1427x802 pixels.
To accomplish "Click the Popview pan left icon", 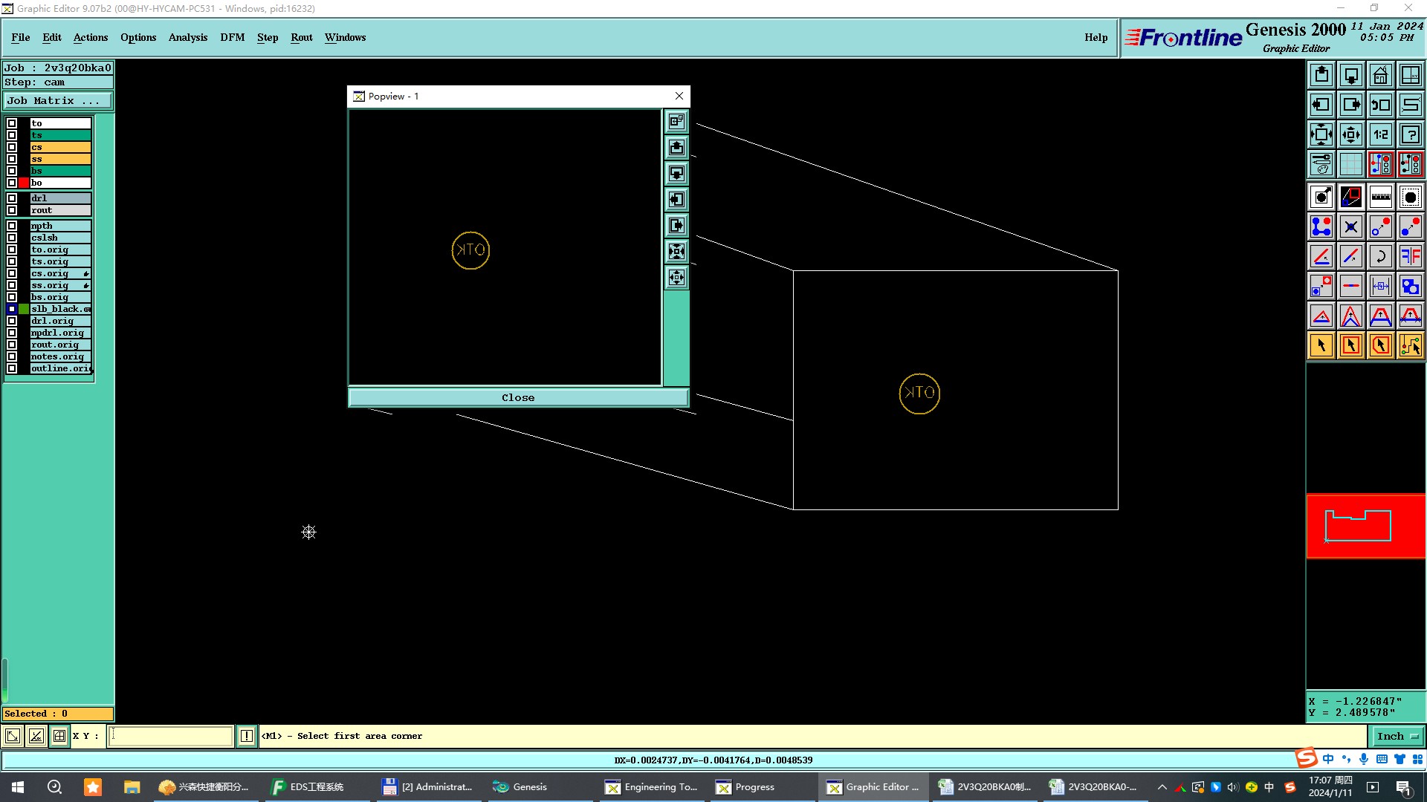I will click(676, 200).
